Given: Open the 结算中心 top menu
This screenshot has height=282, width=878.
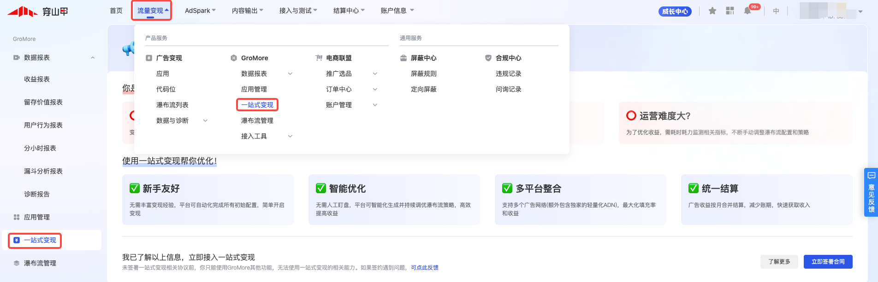Looking at the screenshot, I should (x=349, y=11).
